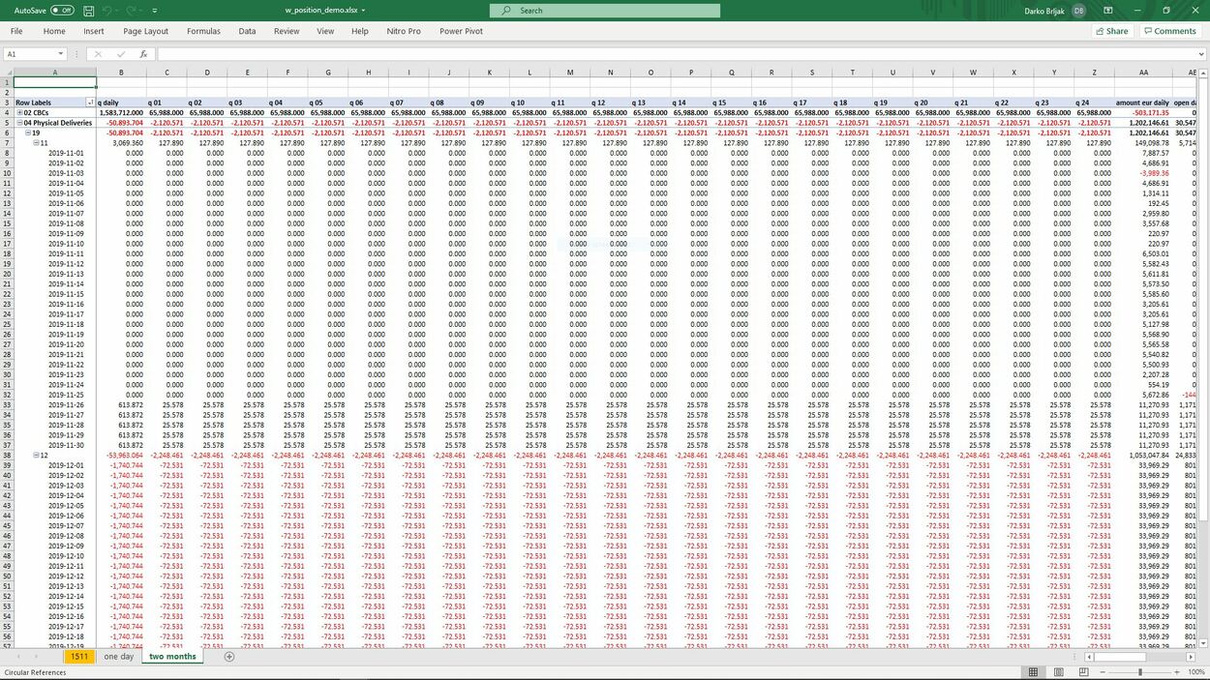
Task: Open the Row Labels filter dropdown
Action: coord(90,103)
